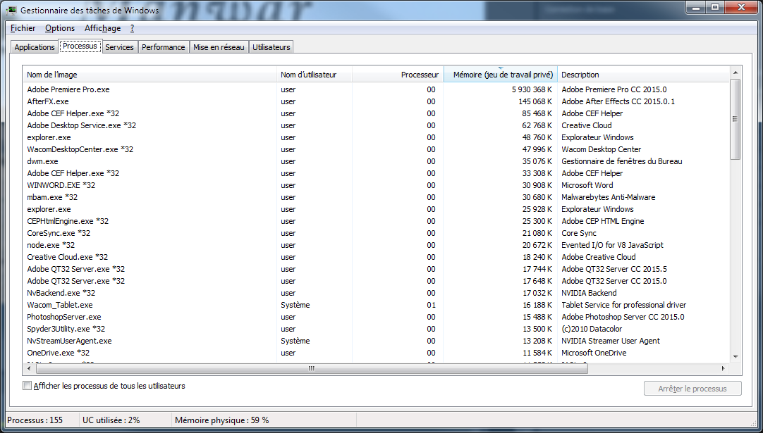Click the horizontal scrollbar left arrow
Image resolution: width=763 pixels, height=433 pixels.
pyautogui.click(x=29, y=368)
